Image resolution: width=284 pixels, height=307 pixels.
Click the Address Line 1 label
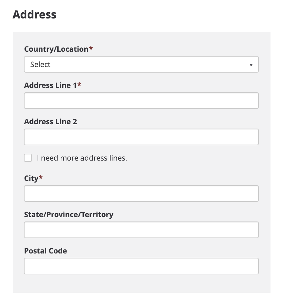pos(50,86)
